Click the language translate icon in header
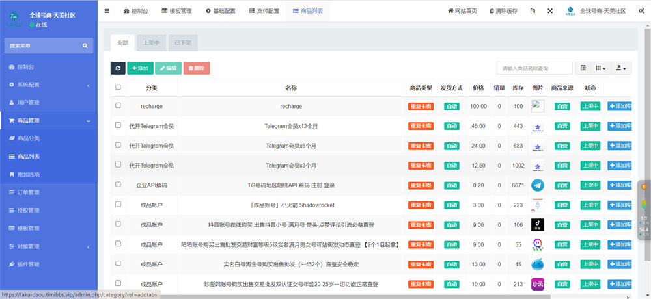Viewport: 651px width, 299px height. coord(533,11)
